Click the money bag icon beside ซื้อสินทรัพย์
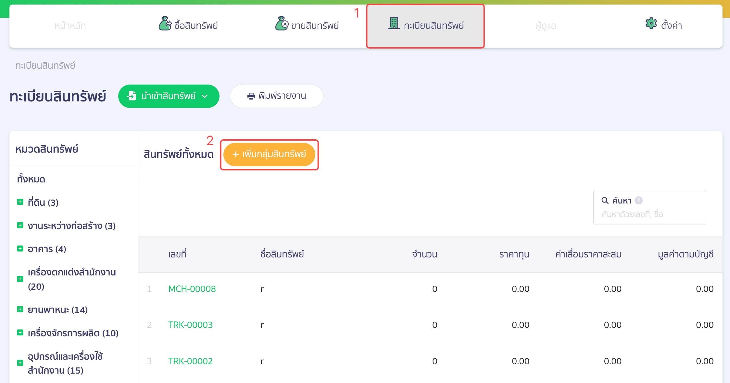 click(165, 24)
